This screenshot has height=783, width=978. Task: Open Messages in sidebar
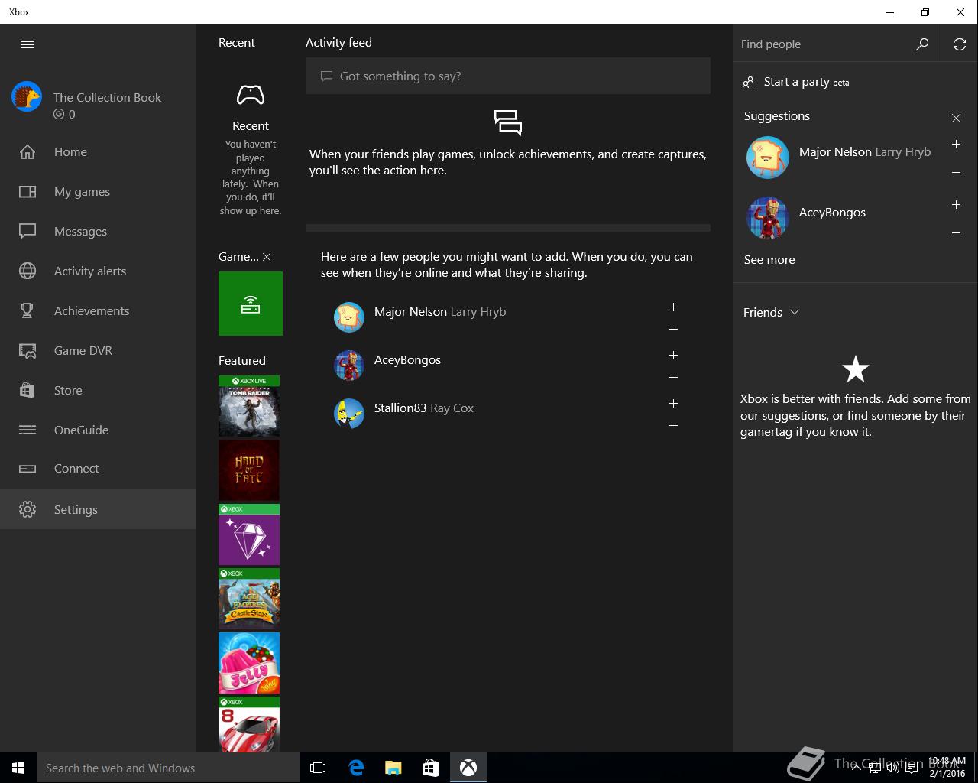(98, 231)
